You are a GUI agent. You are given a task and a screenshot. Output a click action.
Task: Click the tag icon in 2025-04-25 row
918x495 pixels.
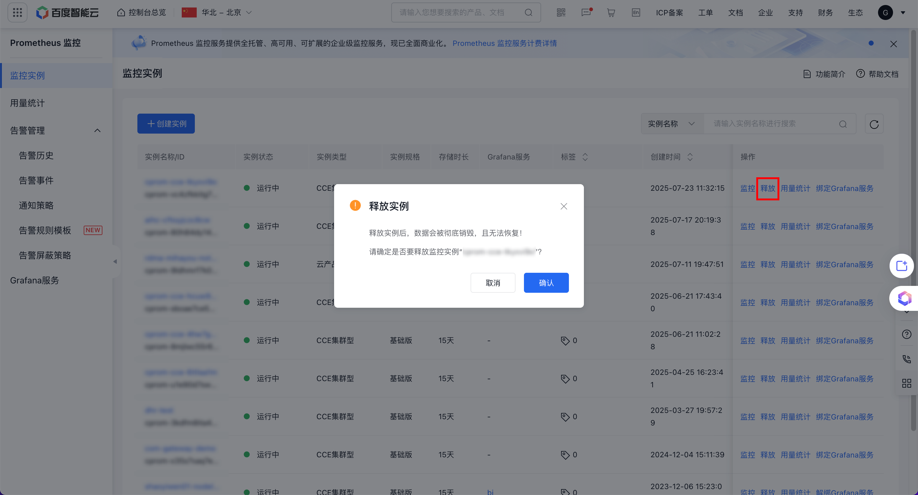point(565,379)
